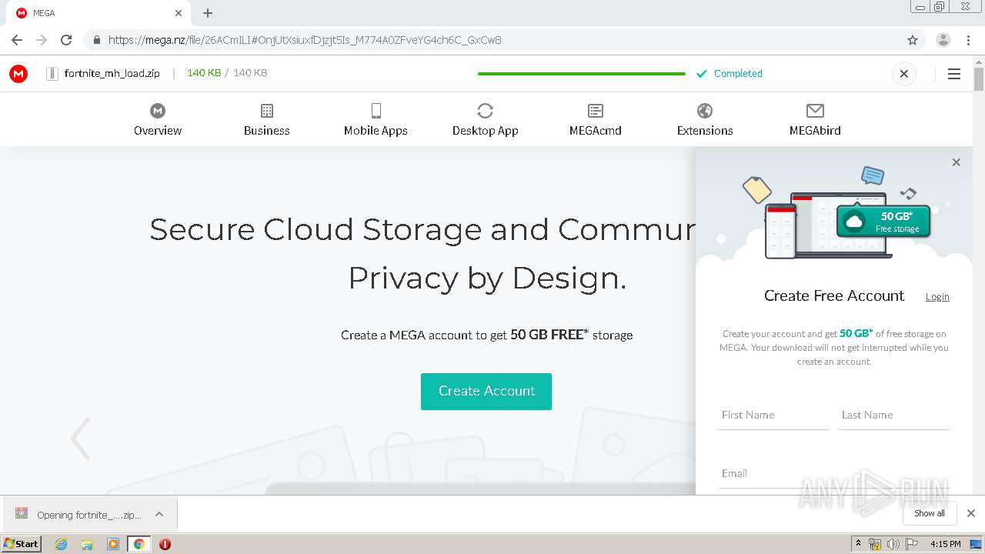Close the Create Free Account panel

point(956,162)
